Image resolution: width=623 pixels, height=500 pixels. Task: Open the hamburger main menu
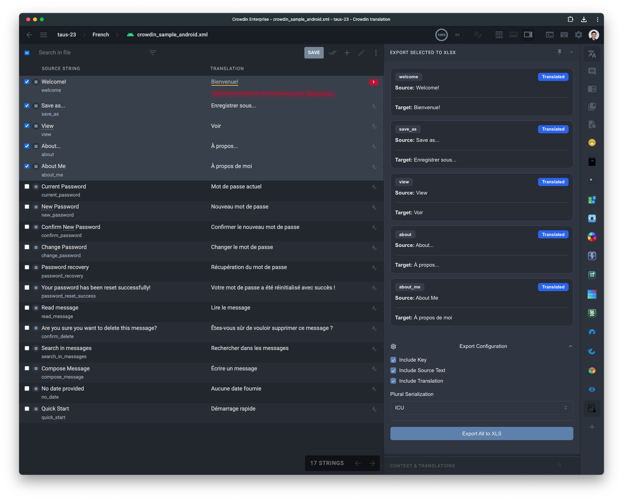(x=44, y=35)
